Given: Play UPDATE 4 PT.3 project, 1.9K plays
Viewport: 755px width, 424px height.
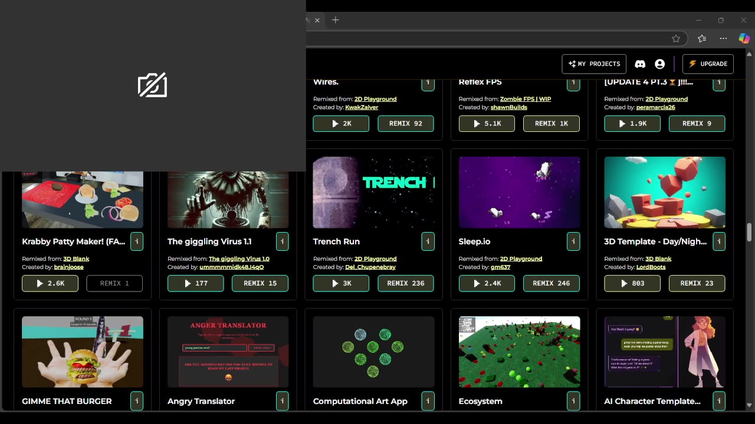Looking at the screenshot, I should click(x=632, y=124).
